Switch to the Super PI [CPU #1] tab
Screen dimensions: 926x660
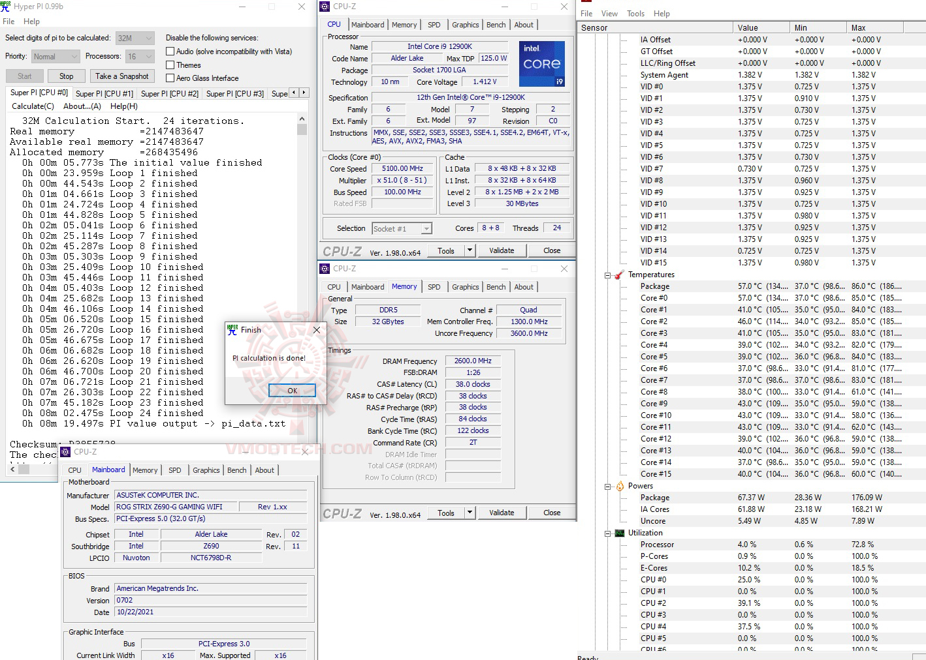pyautogui.click(x=104, y=94)
